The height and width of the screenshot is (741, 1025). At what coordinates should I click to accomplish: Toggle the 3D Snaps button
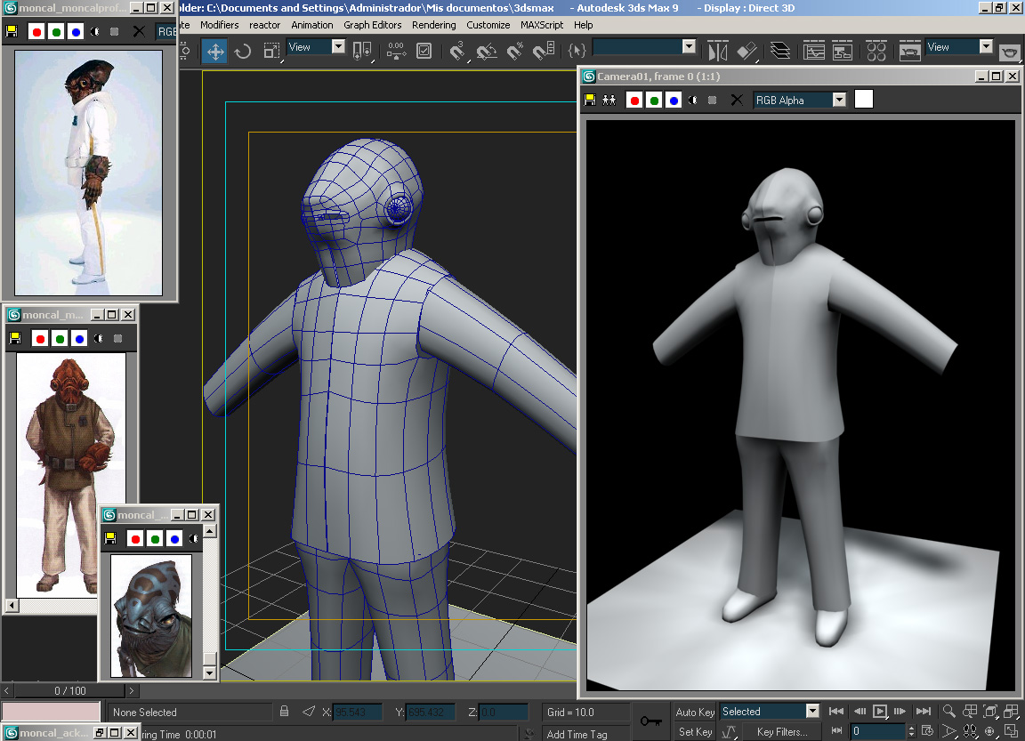tap(457, 51)
